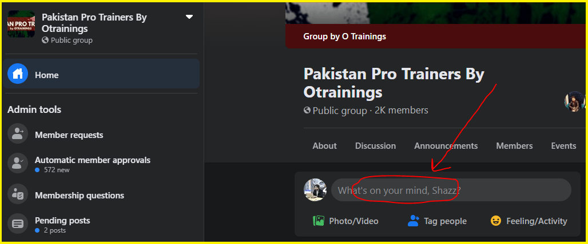Click the Group by O Trainings banner text
The height and width of the screenshot is (244, 588).
345,36
